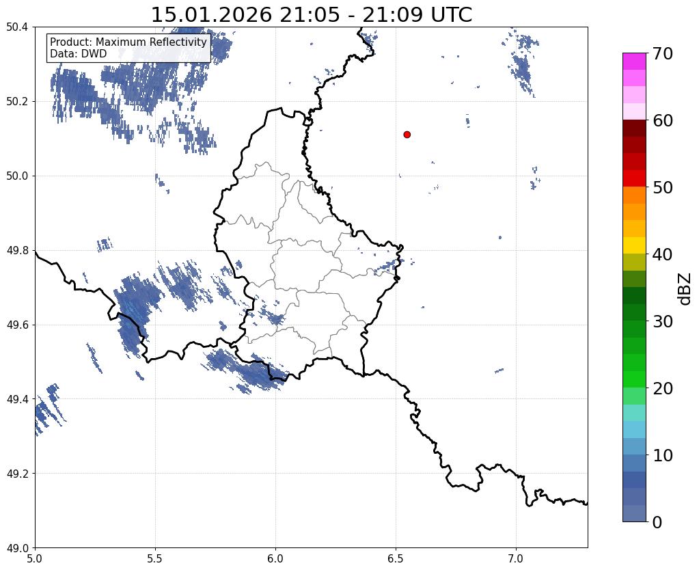The width and height of the screenshot is (699, 570).
Task: Click the colorbar tick label 0
Action: [x=657, y=522]
